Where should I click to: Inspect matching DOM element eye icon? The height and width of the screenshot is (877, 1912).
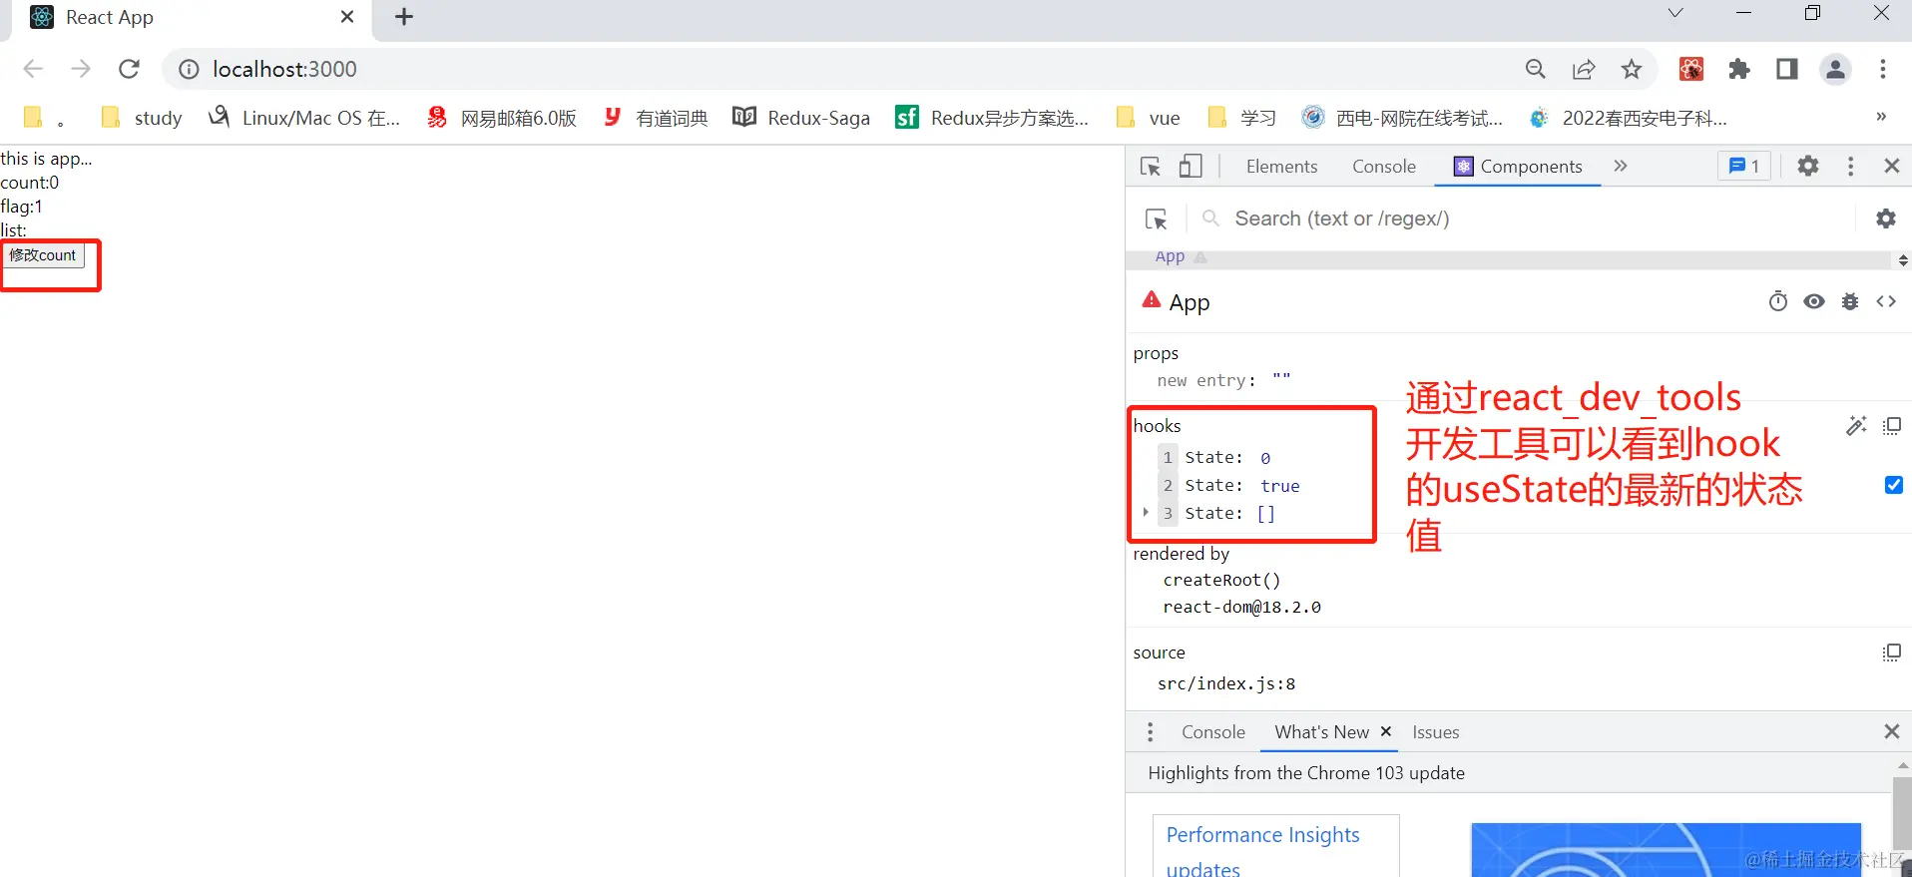(1814, 301)
